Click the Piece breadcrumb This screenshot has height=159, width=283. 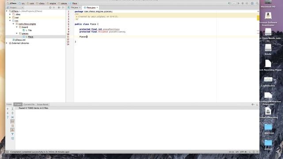click(x=73, y=3)
